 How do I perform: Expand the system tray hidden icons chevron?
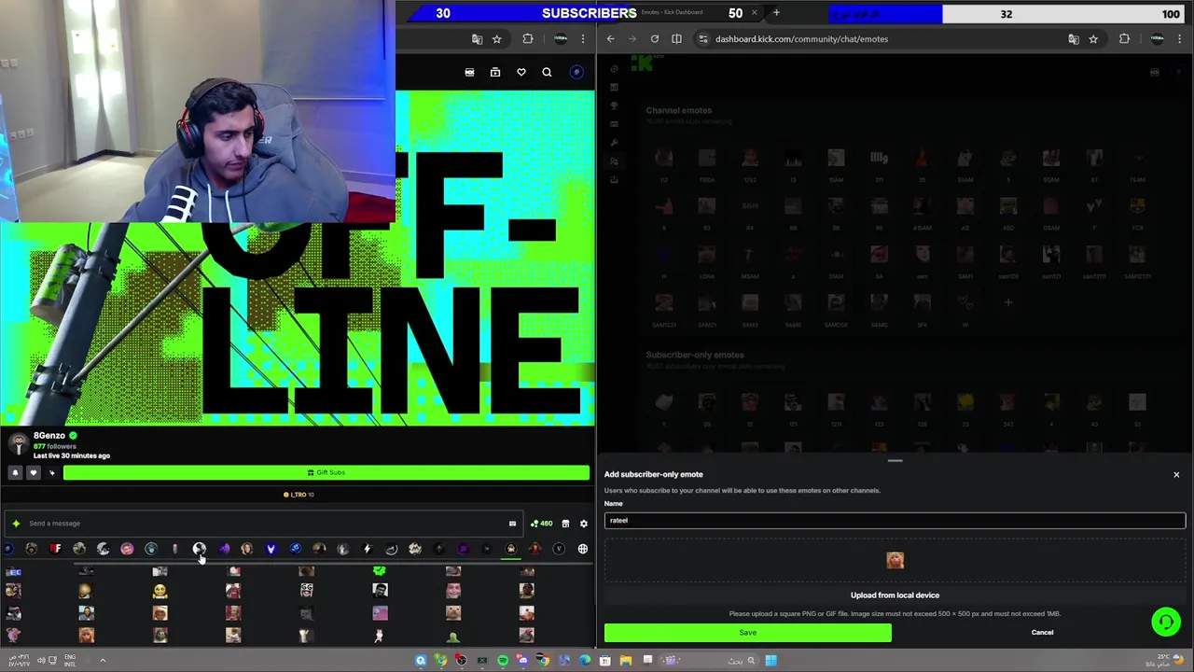pos(103,661)
